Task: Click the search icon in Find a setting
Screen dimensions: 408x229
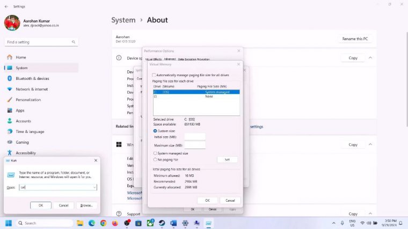Action: coord(74,42)
